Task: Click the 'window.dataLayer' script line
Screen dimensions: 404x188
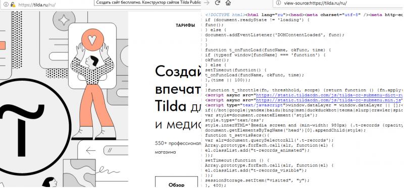Action: tap(305, 105)
